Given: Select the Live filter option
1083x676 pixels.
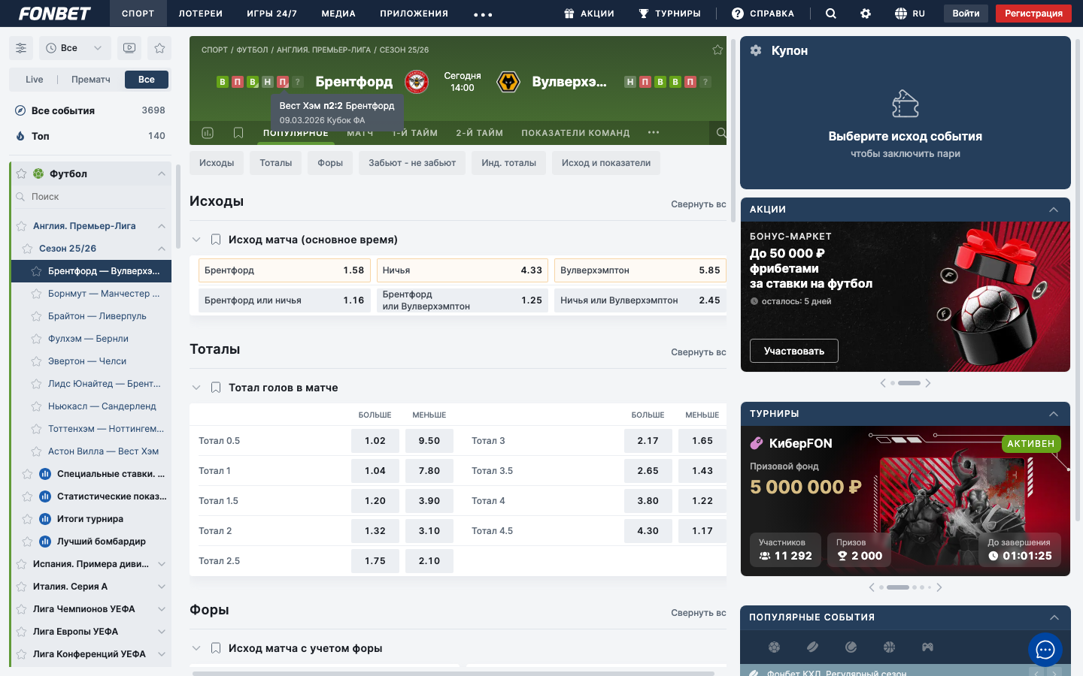Looking at the screenshot, I should (x=35, y=80).
